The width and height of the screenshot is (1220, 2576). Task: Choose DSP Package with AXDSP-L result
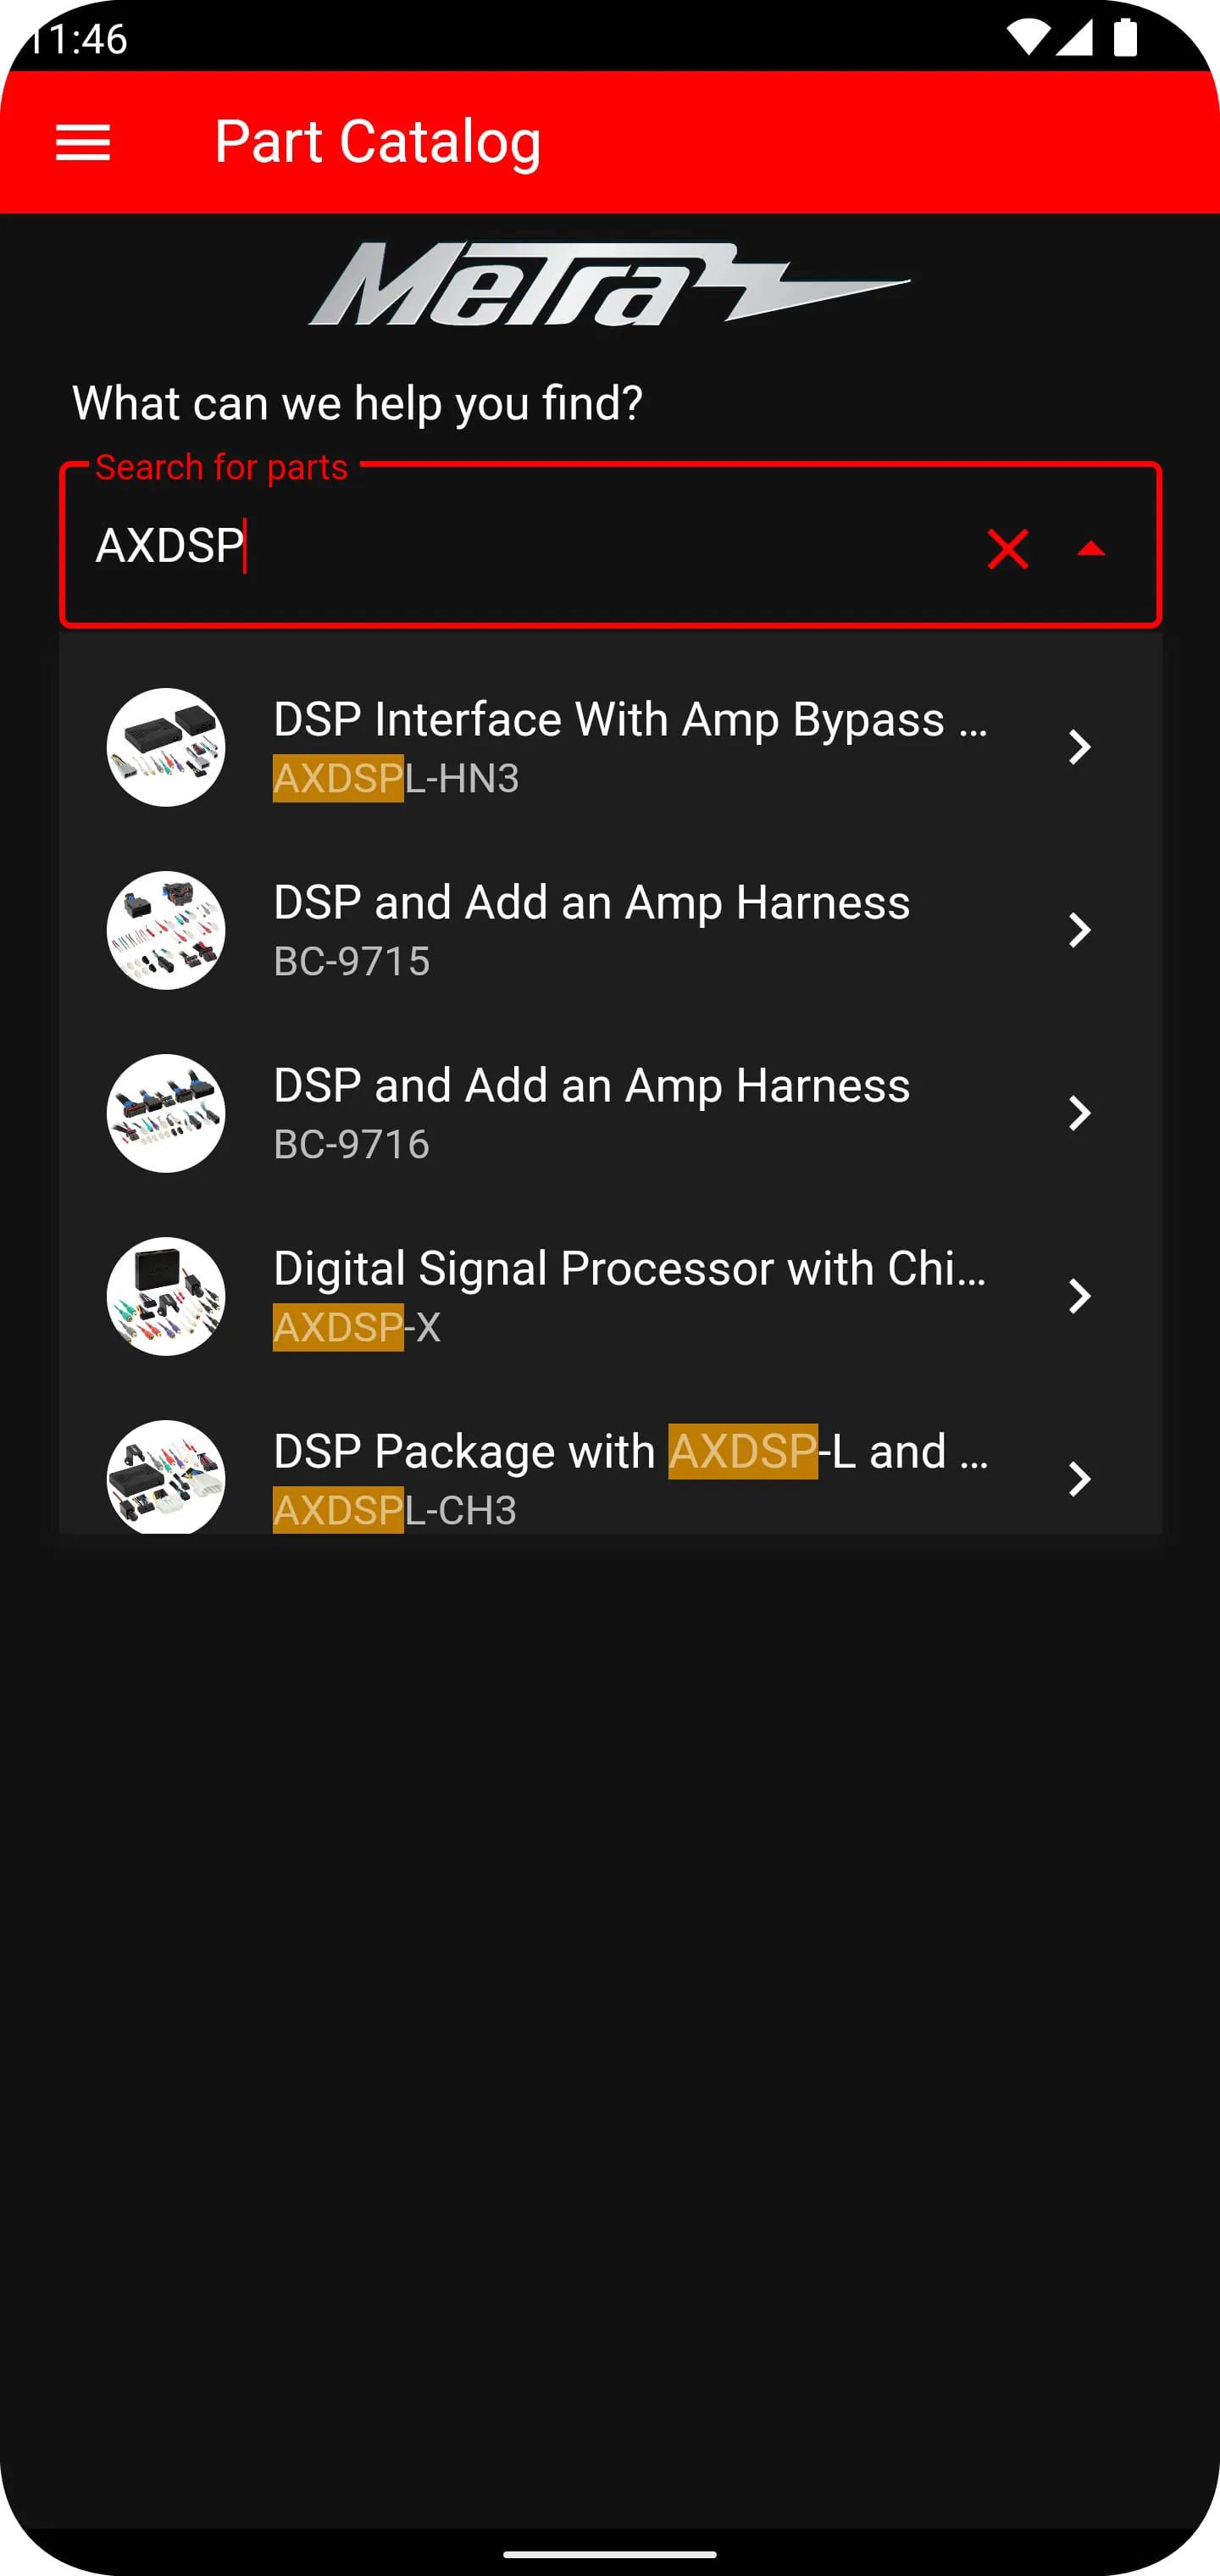point(630,1452)
